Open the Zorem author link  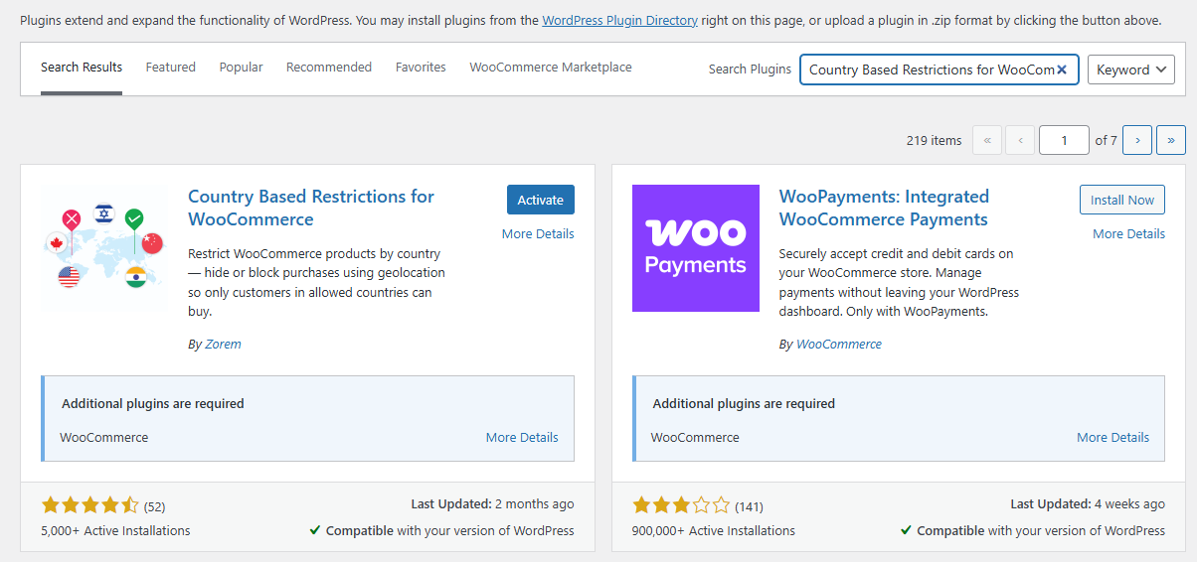[x=223, y=344]
